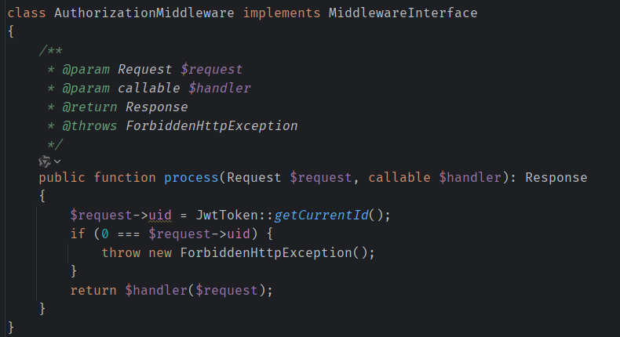Viewport: 620px width, 337px height.
Task: Click the AuthorizationMiddleware class name
Action: coord(144,13)
